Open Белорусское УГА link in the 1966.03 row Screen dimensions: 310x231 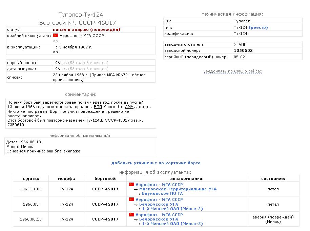click(x=159, y=204)
